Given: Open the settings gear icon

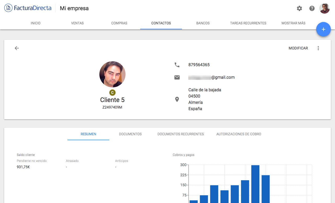Looking at the screenshot, I should (x=299, y=8).
